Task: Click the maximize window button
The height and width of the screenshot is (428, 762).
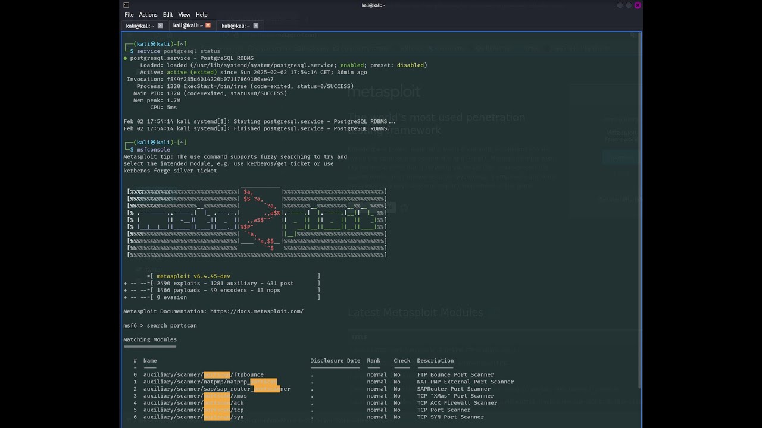Action: [629, 5]
